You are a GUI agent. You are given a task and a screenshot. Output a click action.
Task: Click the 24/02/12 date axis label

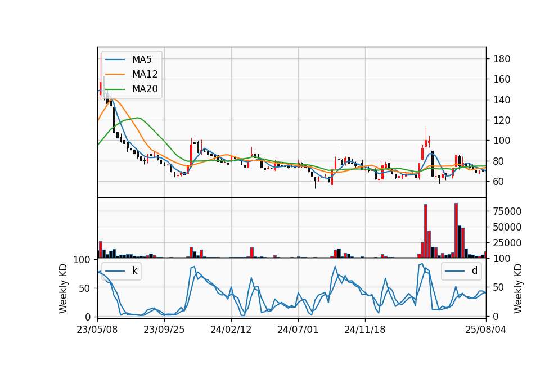coord(231,330)
